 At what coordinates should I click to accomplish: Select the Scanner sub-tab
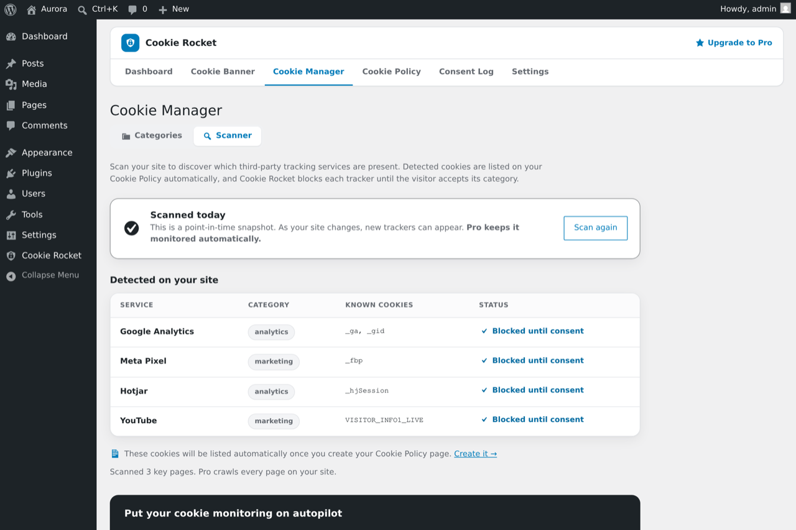pyautogui.click(x=228, y=135)
